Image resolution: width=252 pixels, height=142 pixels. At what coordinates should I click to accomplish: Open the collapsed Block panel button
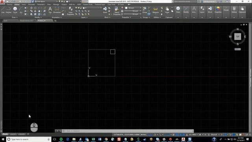pyautogui.click(x=210, y=12)
